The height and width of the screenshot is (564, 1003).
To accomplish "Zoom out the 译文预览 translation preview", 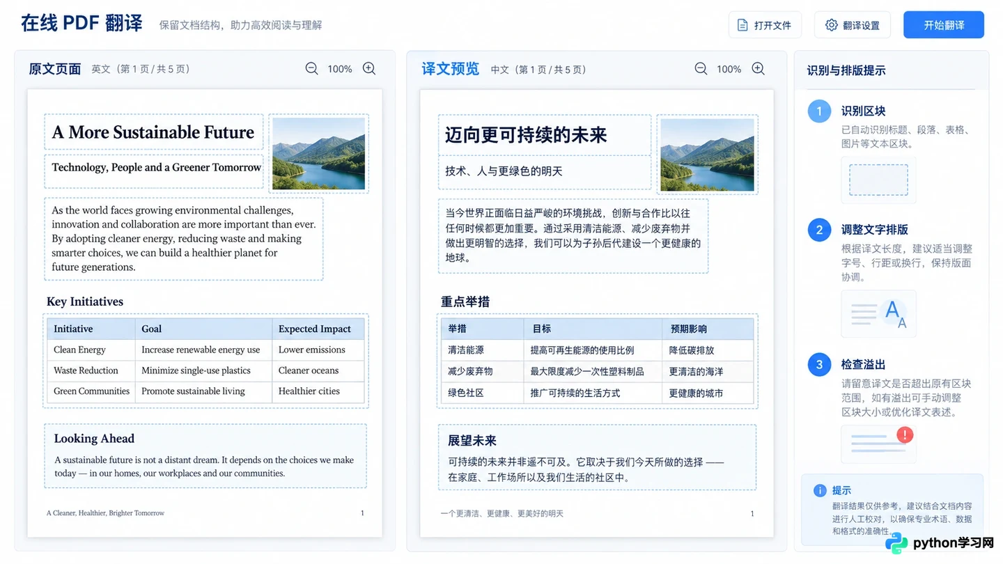I will (701, 68).
